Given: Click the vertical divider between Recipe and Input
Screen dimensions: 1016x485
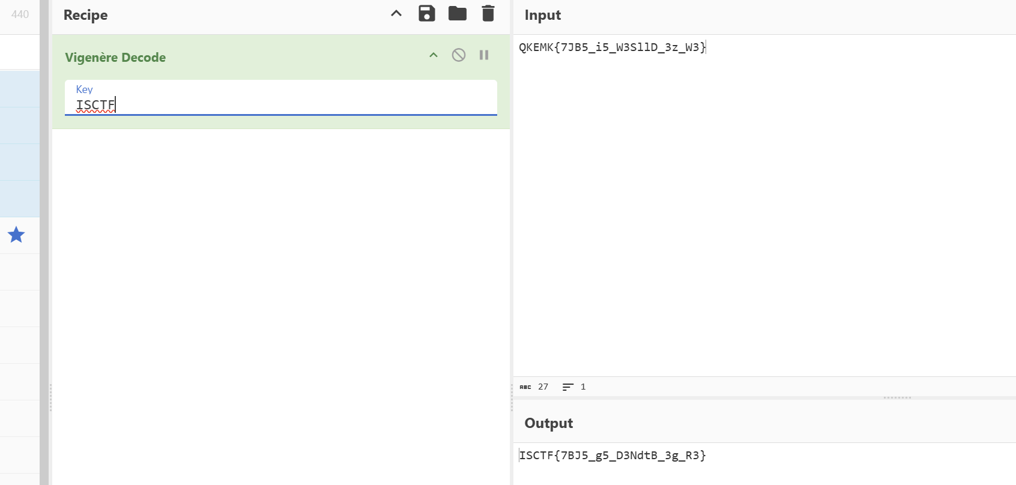Looking at the screenshot, I should tap(512, 397).
